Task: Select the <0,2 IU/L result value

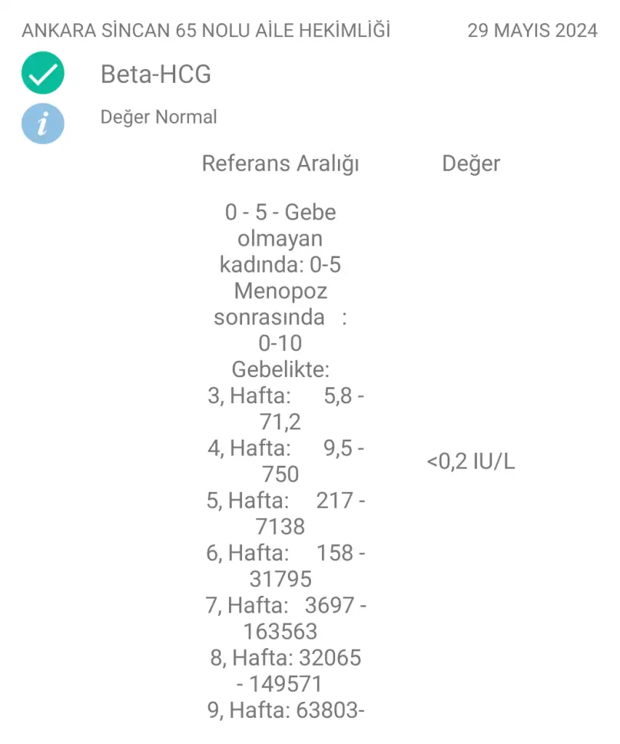Action: click(471, 461)
